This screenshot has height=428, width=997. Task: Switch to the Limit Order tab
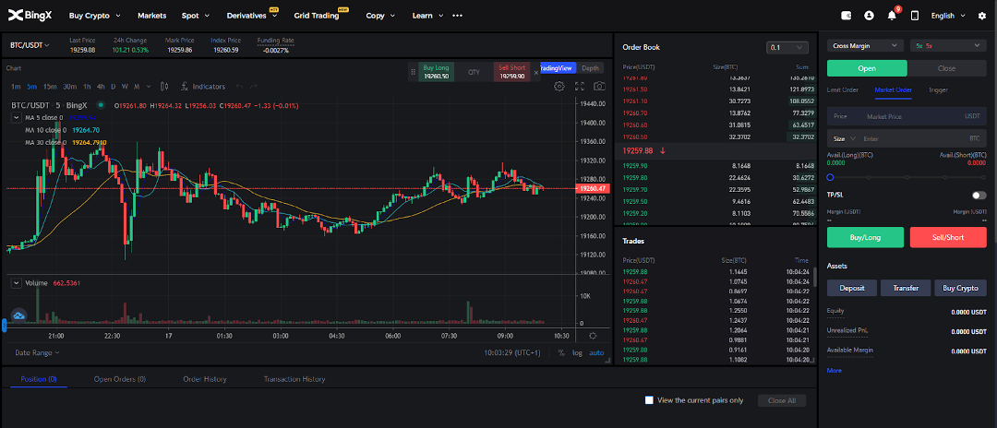pyautogui.click(x=842, y=90)
